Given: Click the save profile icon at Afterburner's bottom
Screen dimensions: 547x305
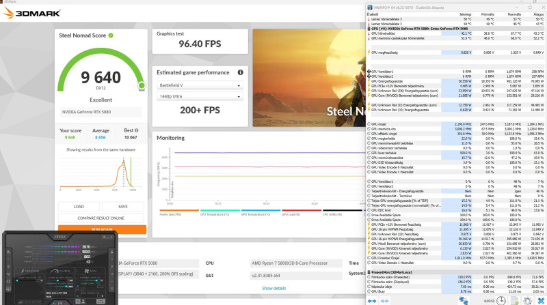Looking at the screenshot, I should point(60,303).
